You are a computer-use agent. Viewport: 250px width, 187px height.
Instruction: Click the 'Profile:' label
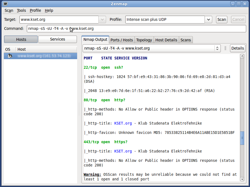[x=116, y=19]
